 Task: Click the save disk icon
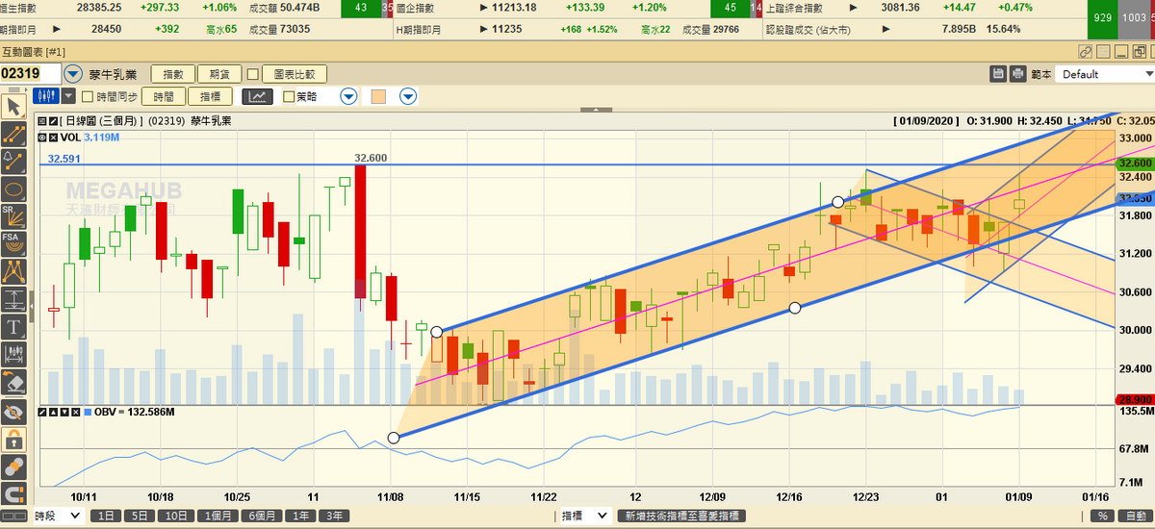[1000, 74]
